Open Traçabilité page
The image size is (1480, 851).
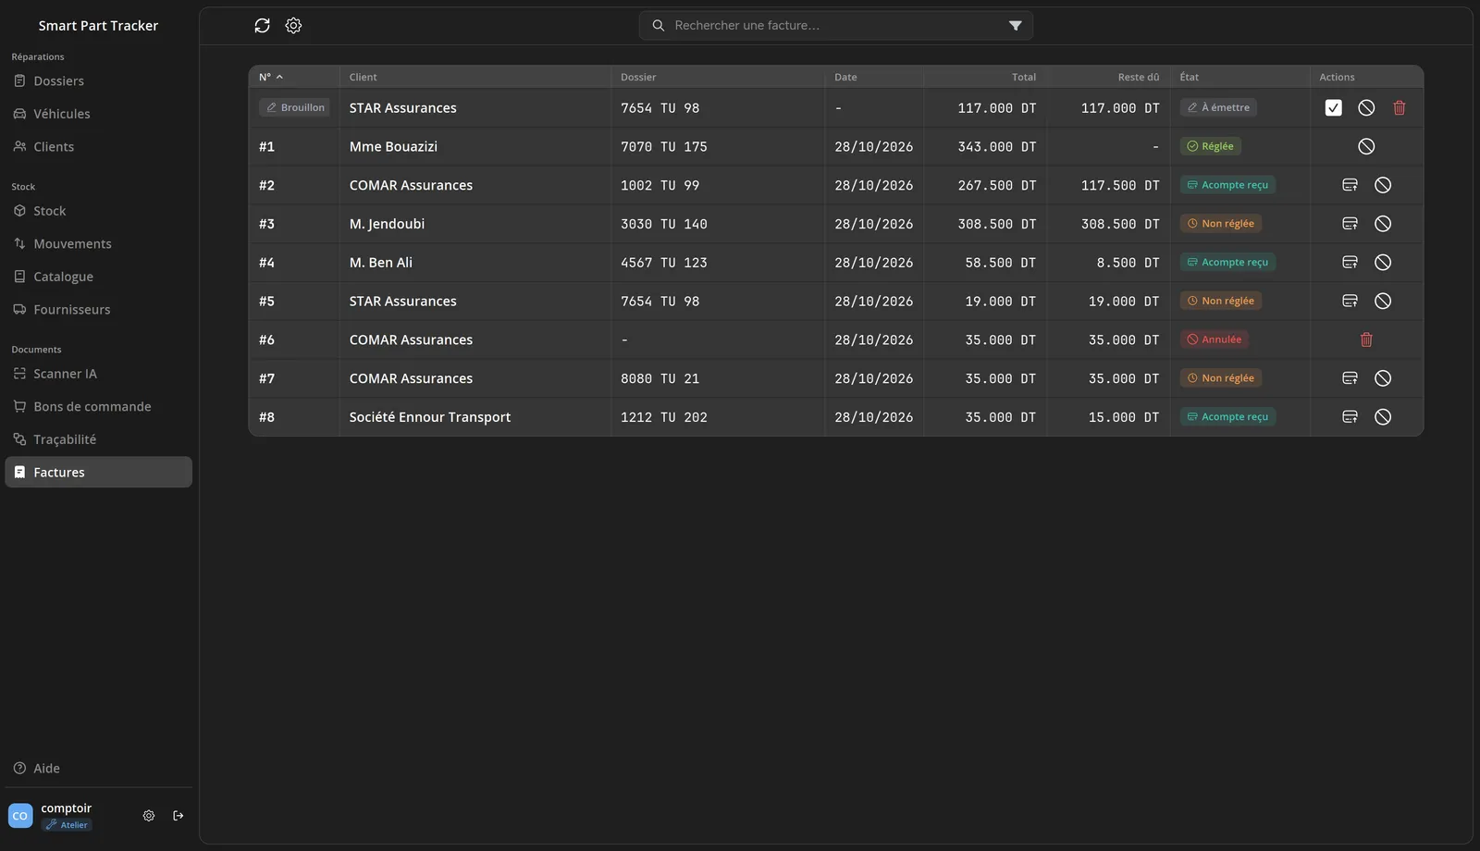98,439
